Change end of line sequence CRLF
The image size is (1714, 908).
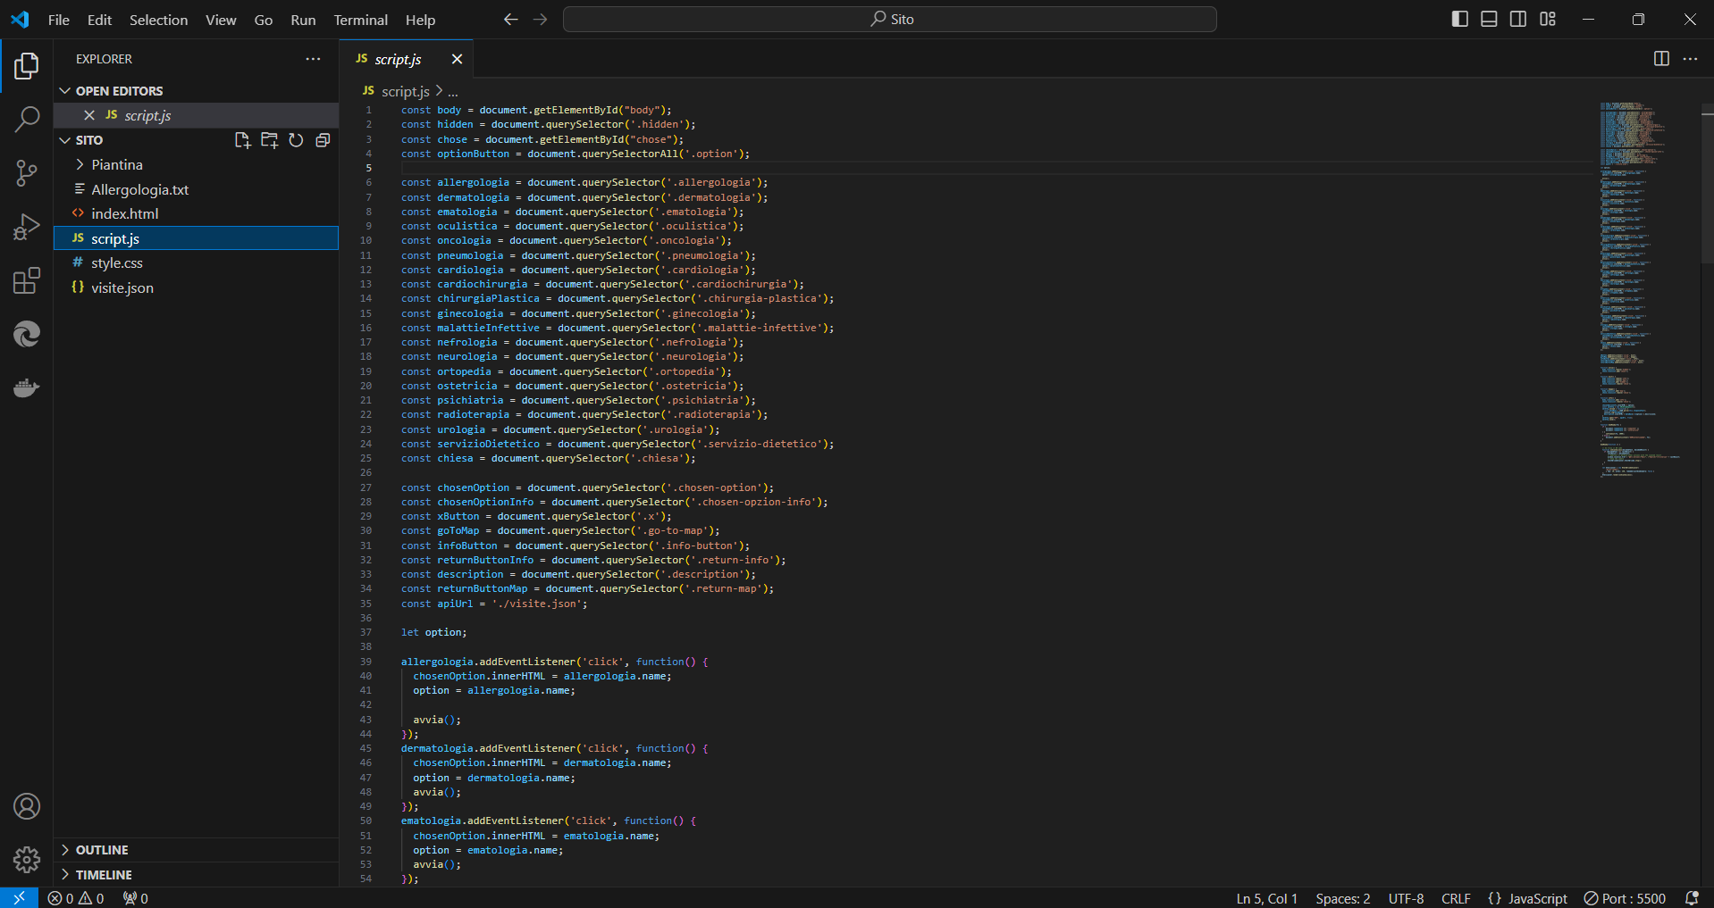(x=1456, y=898)
